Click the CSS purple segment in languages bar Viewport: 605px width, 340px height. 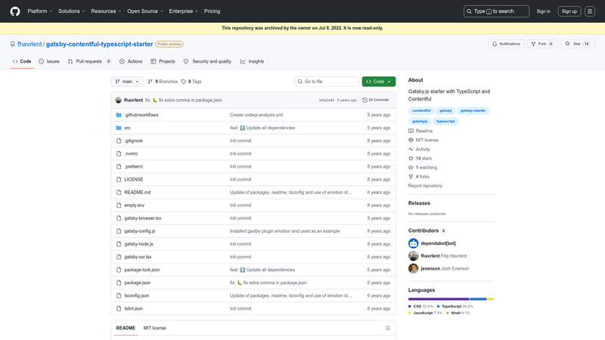439,299
